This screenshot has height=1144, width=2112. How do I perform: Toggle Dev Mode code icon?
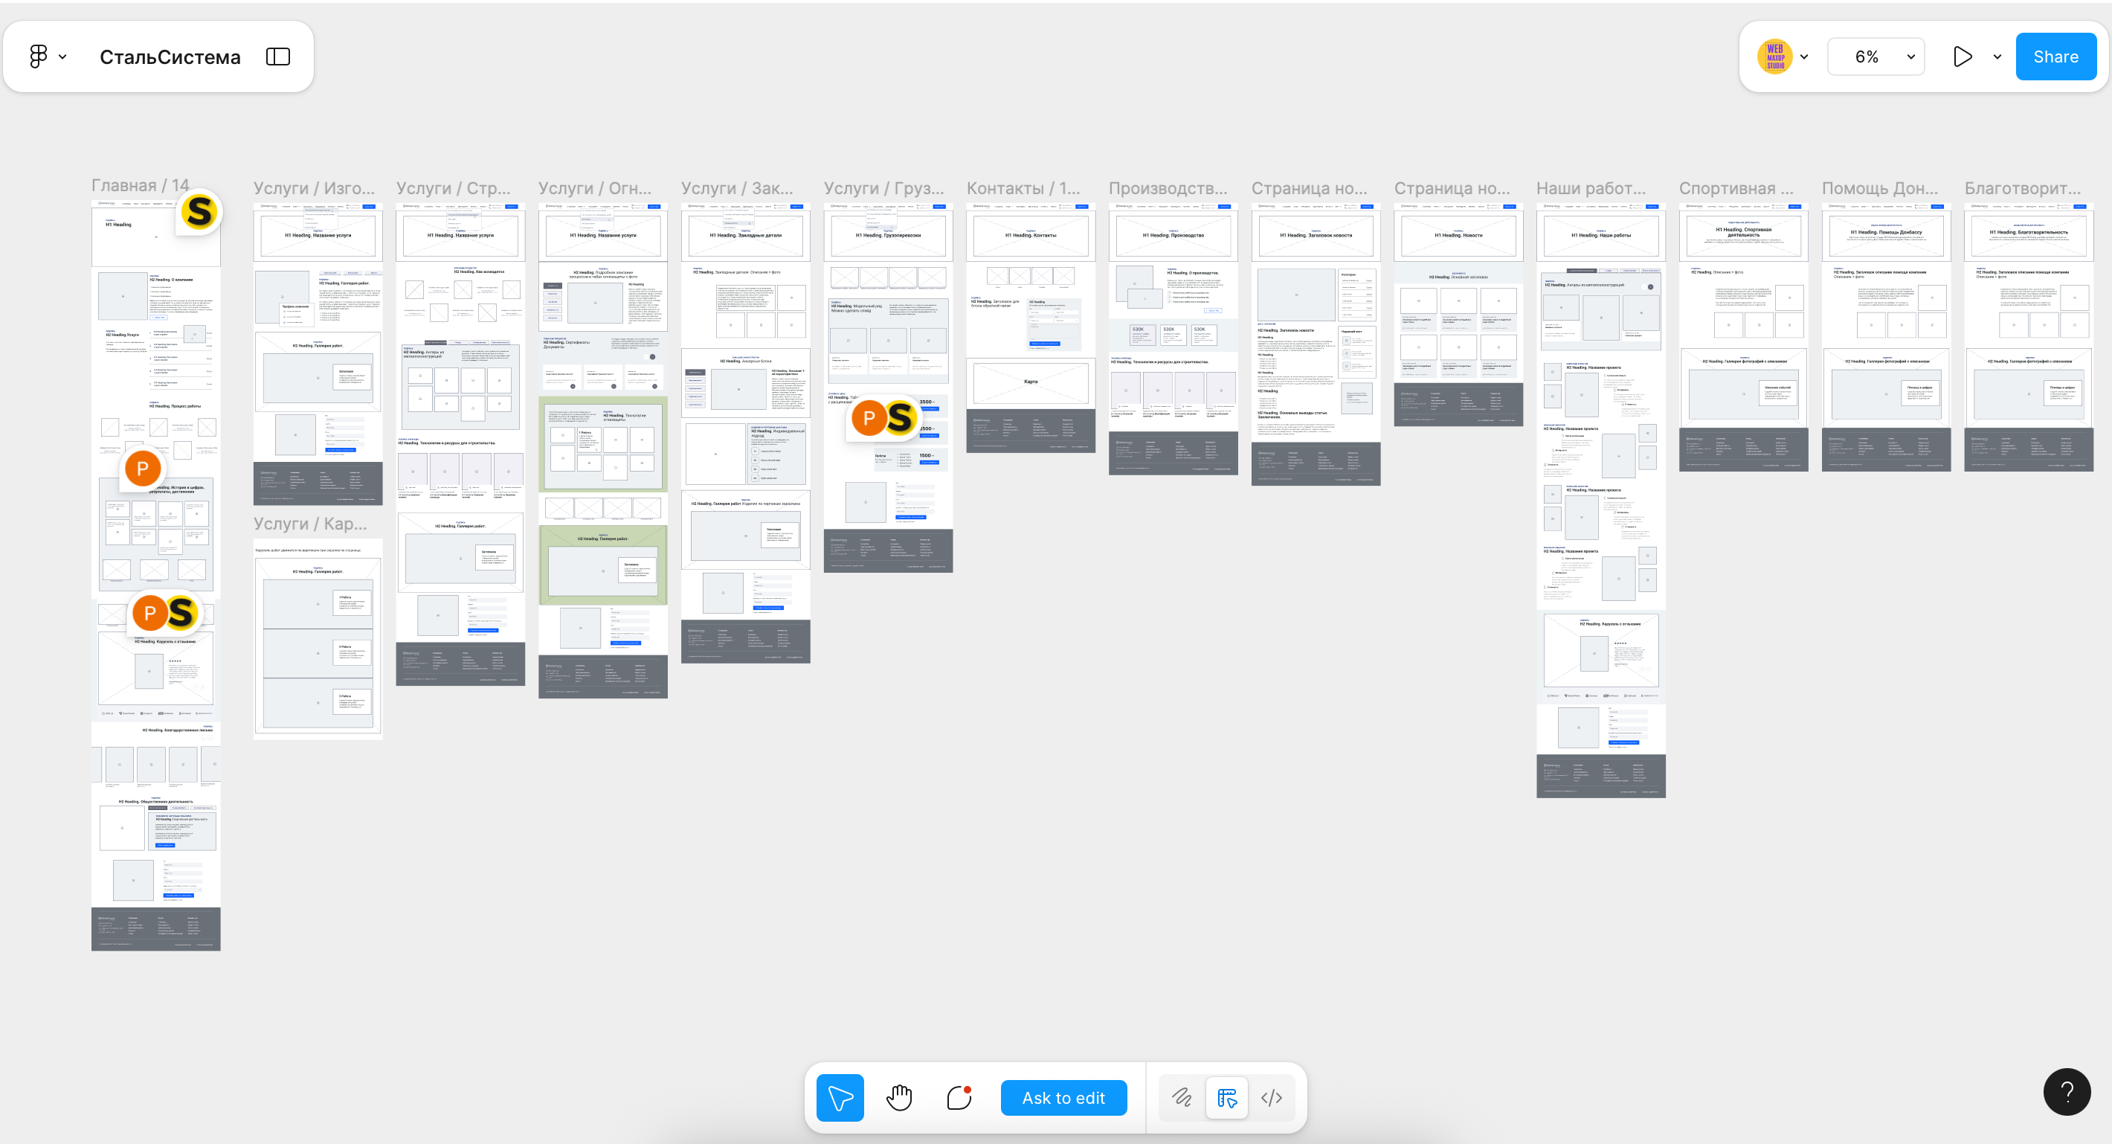[x=1272, y=1097]
